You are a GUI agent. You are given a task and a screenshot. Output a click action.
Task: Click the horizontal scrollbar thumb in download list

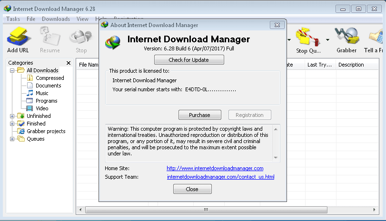tap(206, 210)
